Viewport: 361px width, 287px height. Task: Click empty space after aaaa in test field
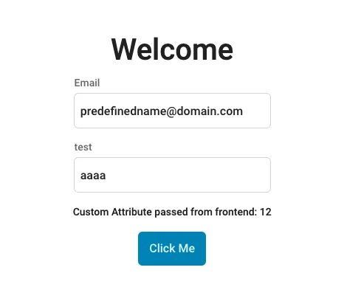coord(187,175)
